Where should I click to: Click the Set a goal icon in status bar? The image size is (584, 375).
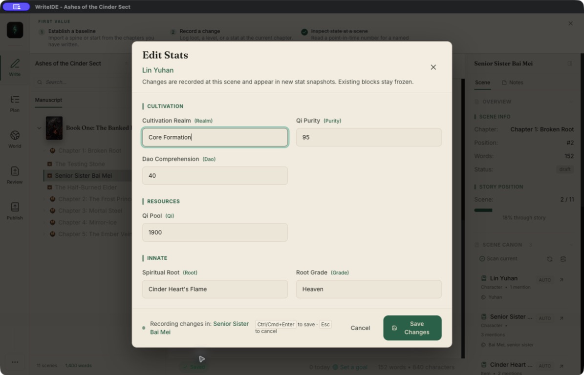[x=335, y=367]
